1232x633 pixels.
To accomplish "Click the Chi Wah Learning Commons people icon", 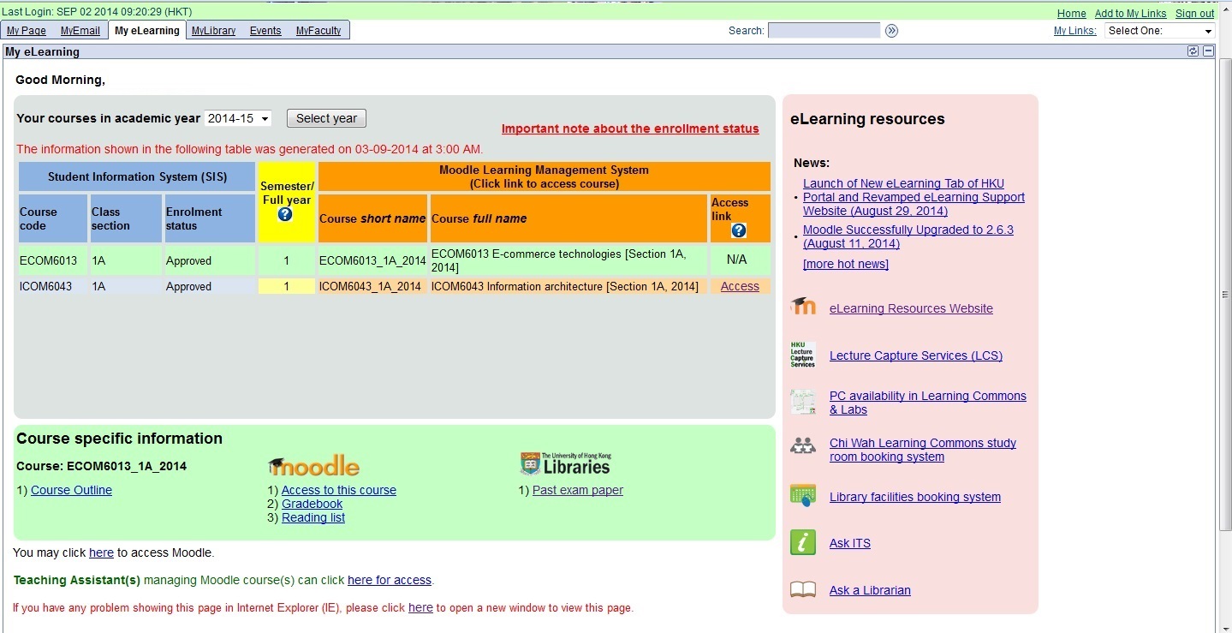I will click(802, 445).
